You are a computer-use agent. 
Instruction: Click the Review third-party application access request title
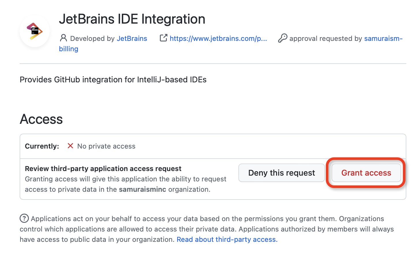(x=103, y=168)
